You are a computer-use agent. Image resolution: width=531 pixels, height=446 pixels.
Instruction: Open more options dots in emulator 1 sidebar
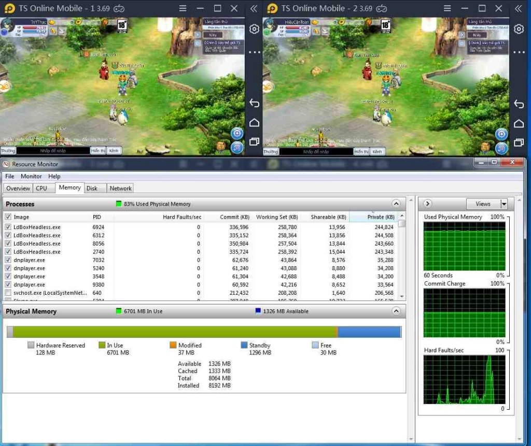point(254,52)
